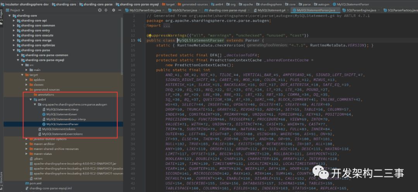Screen dimensions: 418x192
Task: Expand the sharding-core-entry module
Action: 14,31
